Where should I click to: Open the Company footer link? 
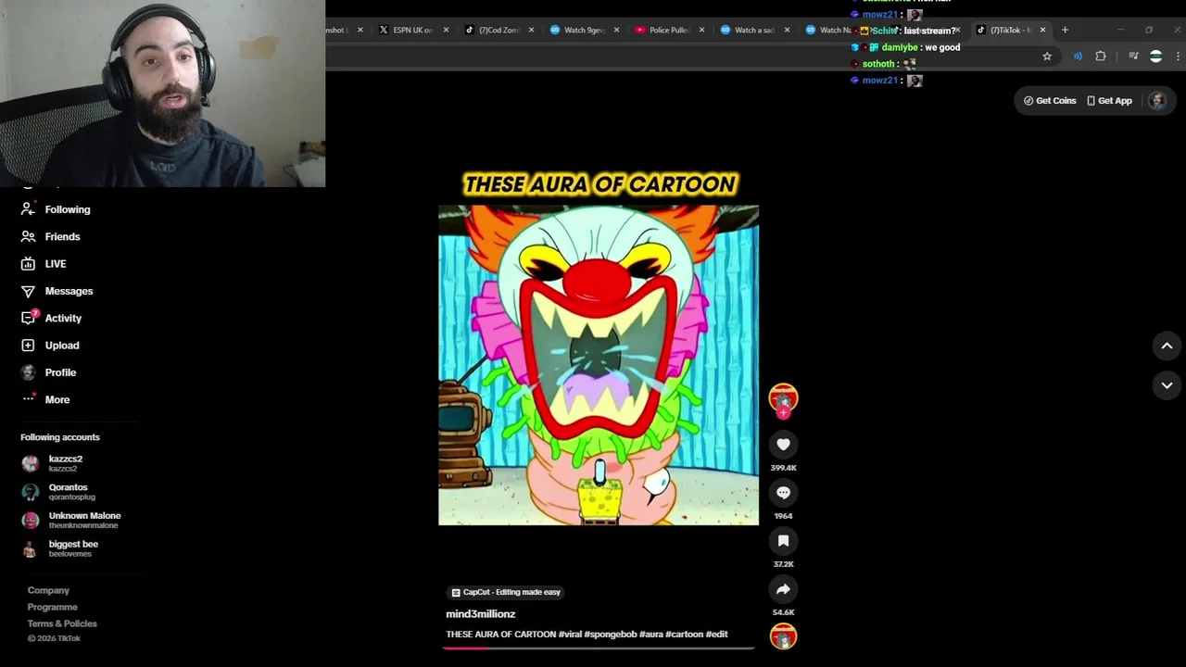48,590
